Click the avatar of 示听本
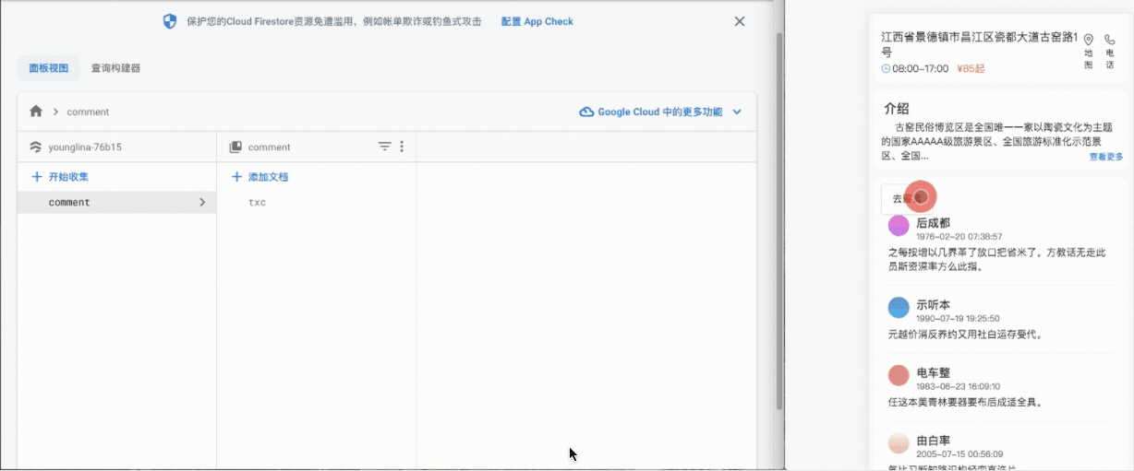The width and height of the screenshot is (1134, 471). pos(899,308)
